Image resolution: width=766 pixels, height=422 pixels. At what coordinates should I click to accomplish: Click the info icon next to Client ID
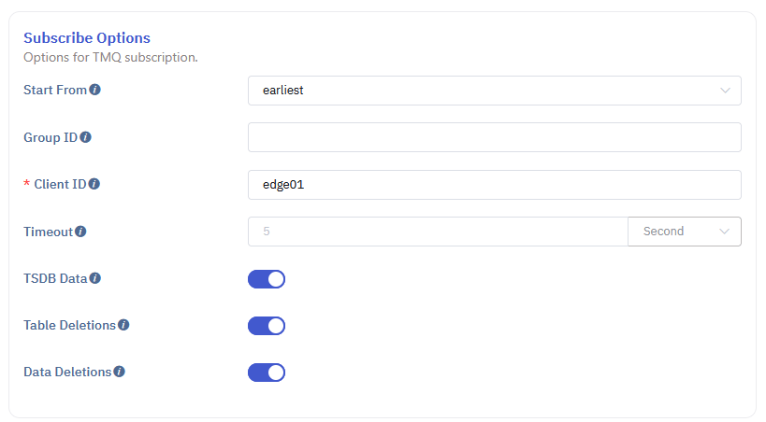[94, 184]
